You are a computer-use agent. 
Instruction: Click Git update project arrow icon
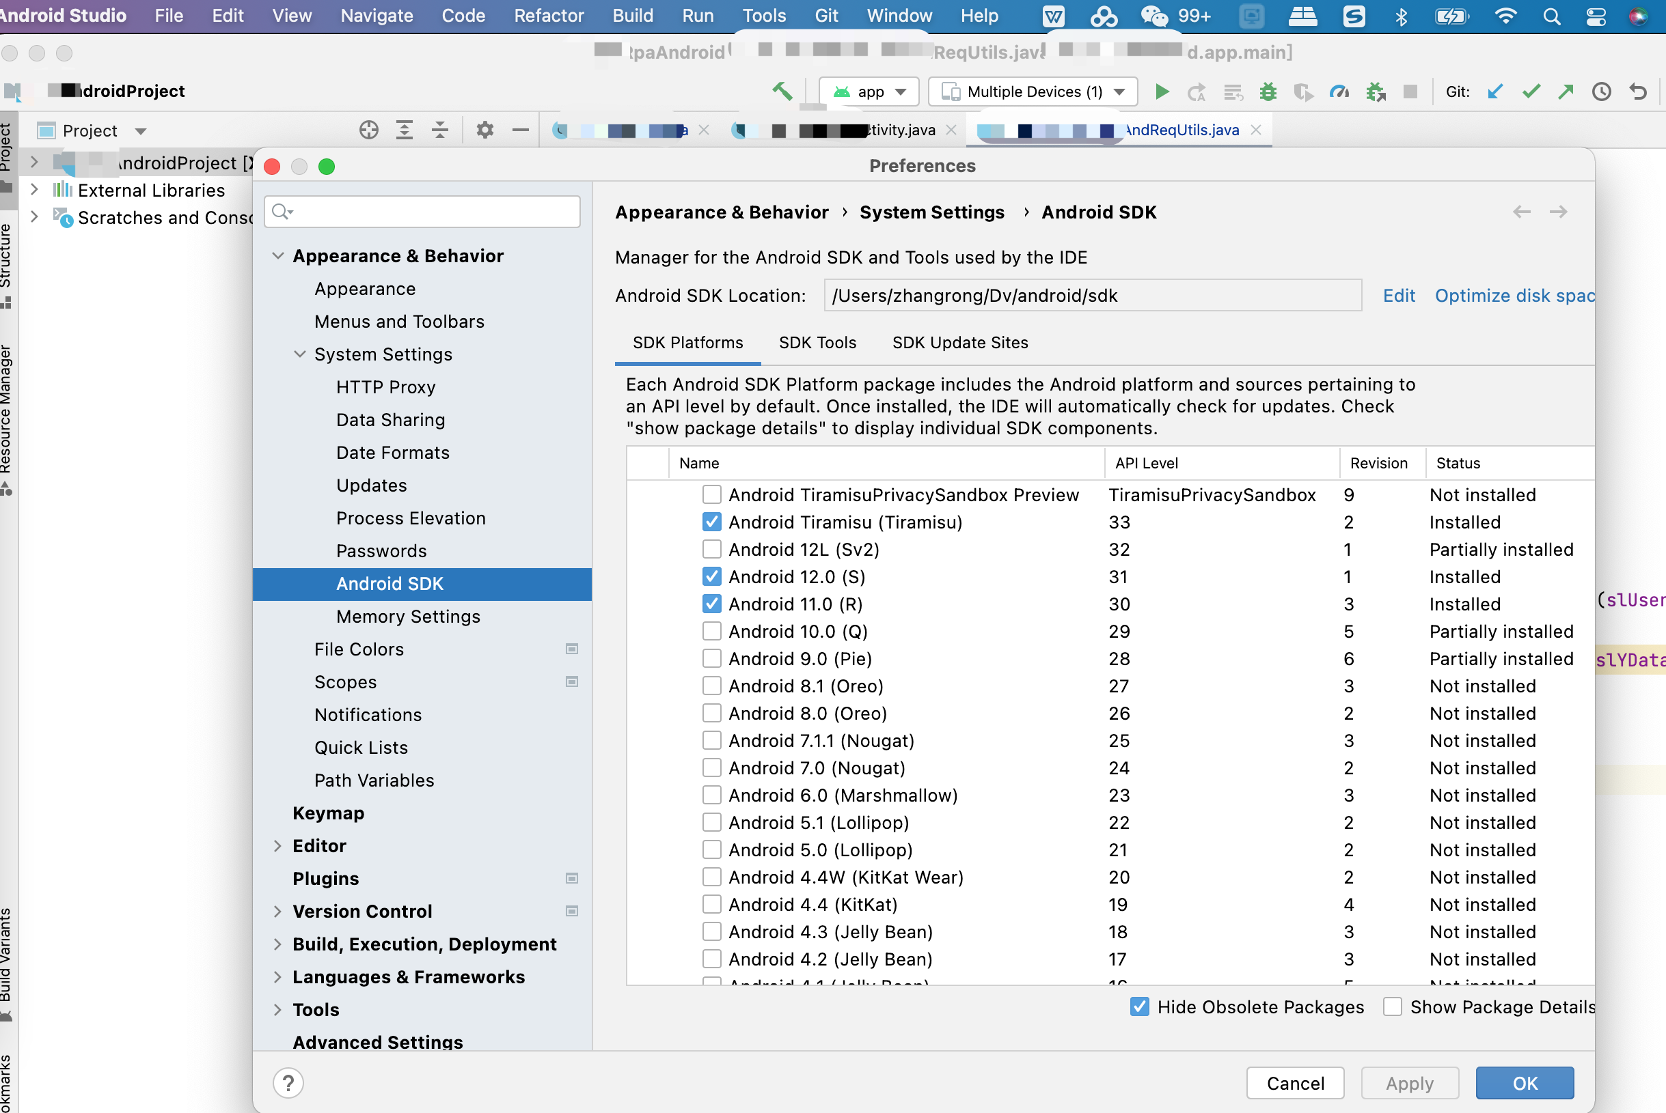1496,91
